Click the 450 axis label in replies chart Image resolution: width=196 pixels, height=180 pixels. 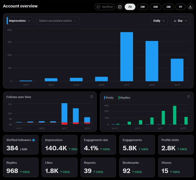(x=106, y=106)
